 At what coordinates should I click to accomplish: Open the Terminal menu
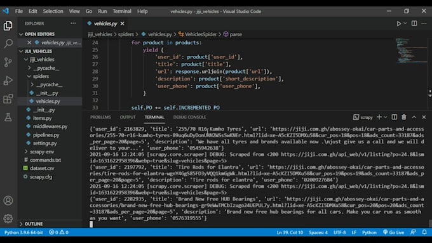(x=122, y=11)
